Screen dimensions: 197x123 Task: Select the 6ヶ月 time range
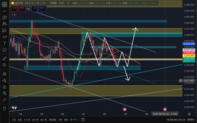43,120
